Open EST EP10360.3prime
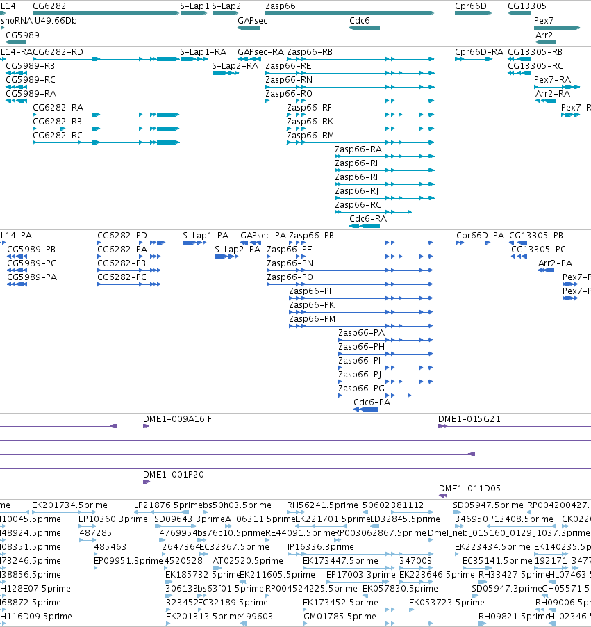Screen dimensions: 591x627 113,519
